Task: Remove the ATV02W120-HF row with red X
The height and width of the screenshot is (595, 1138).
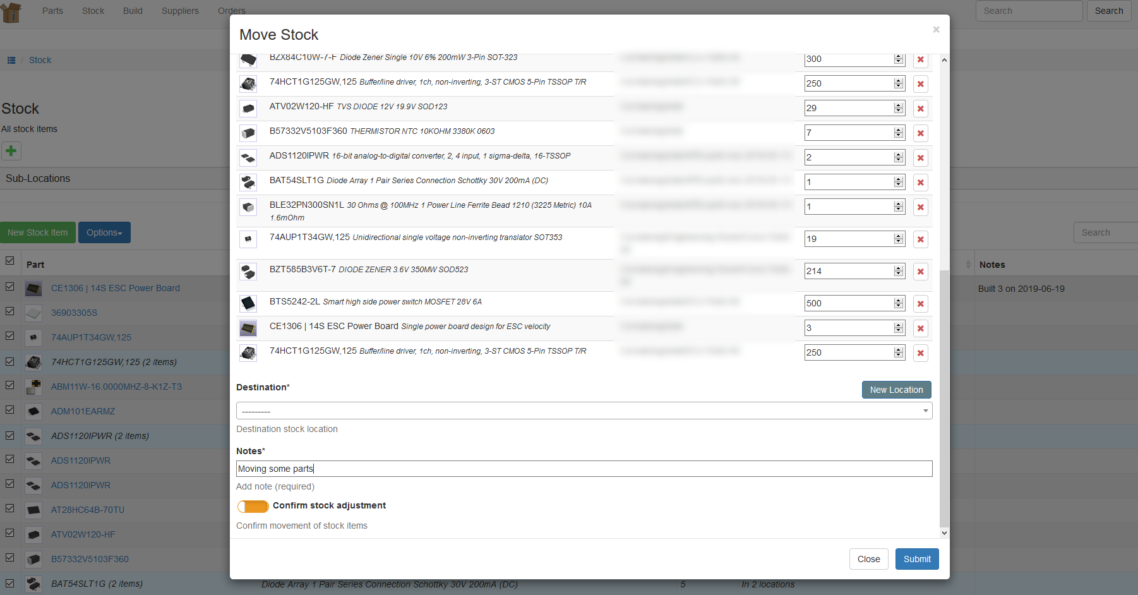Action: (920, 109)
